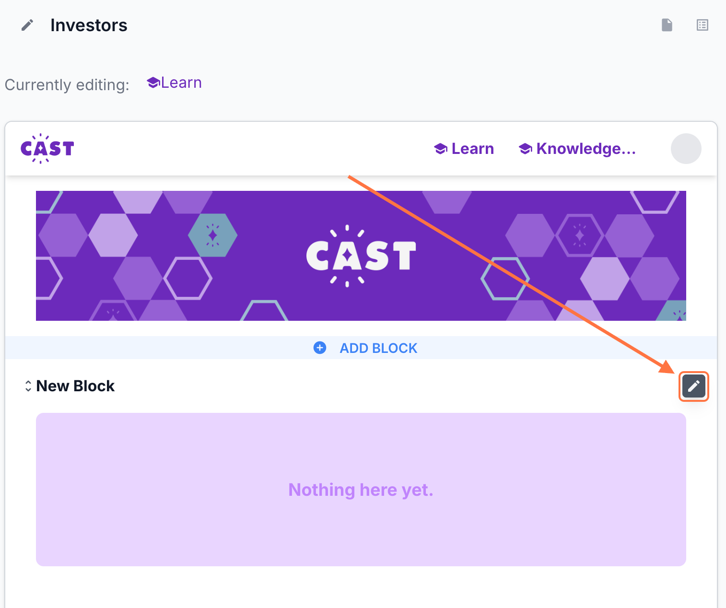Click the plus circle icon beside ADD BLOCK
The image size is (726, 608).
point(320,348)
